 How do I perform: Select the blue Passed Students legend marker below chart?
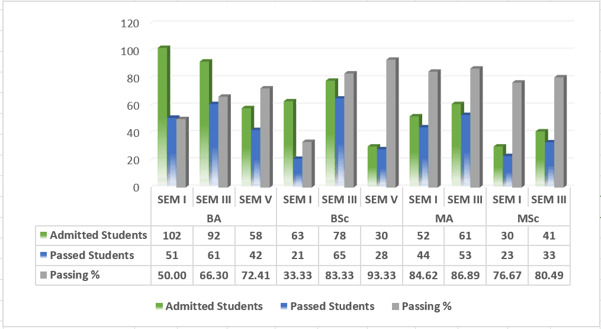tap(284, 306)
